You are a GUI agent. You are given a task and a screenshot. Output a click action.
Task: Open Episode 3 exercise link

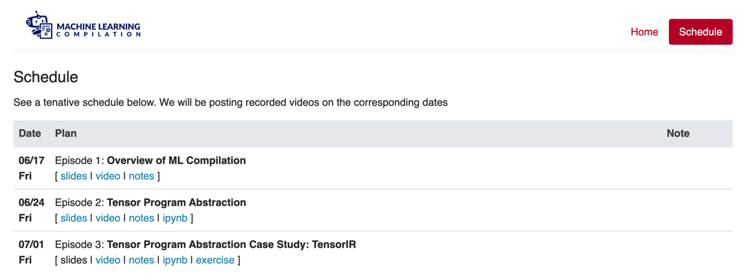click(215, 261)
